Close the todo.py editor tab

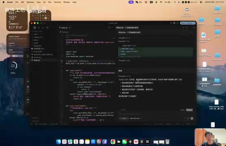pos(70,28)
